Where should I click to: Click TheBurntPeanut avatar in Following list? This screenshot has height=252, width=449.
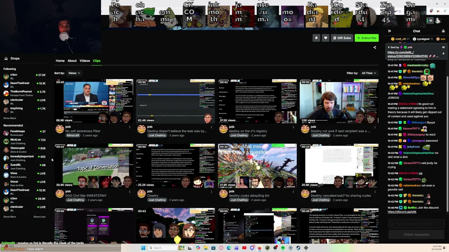6,93
